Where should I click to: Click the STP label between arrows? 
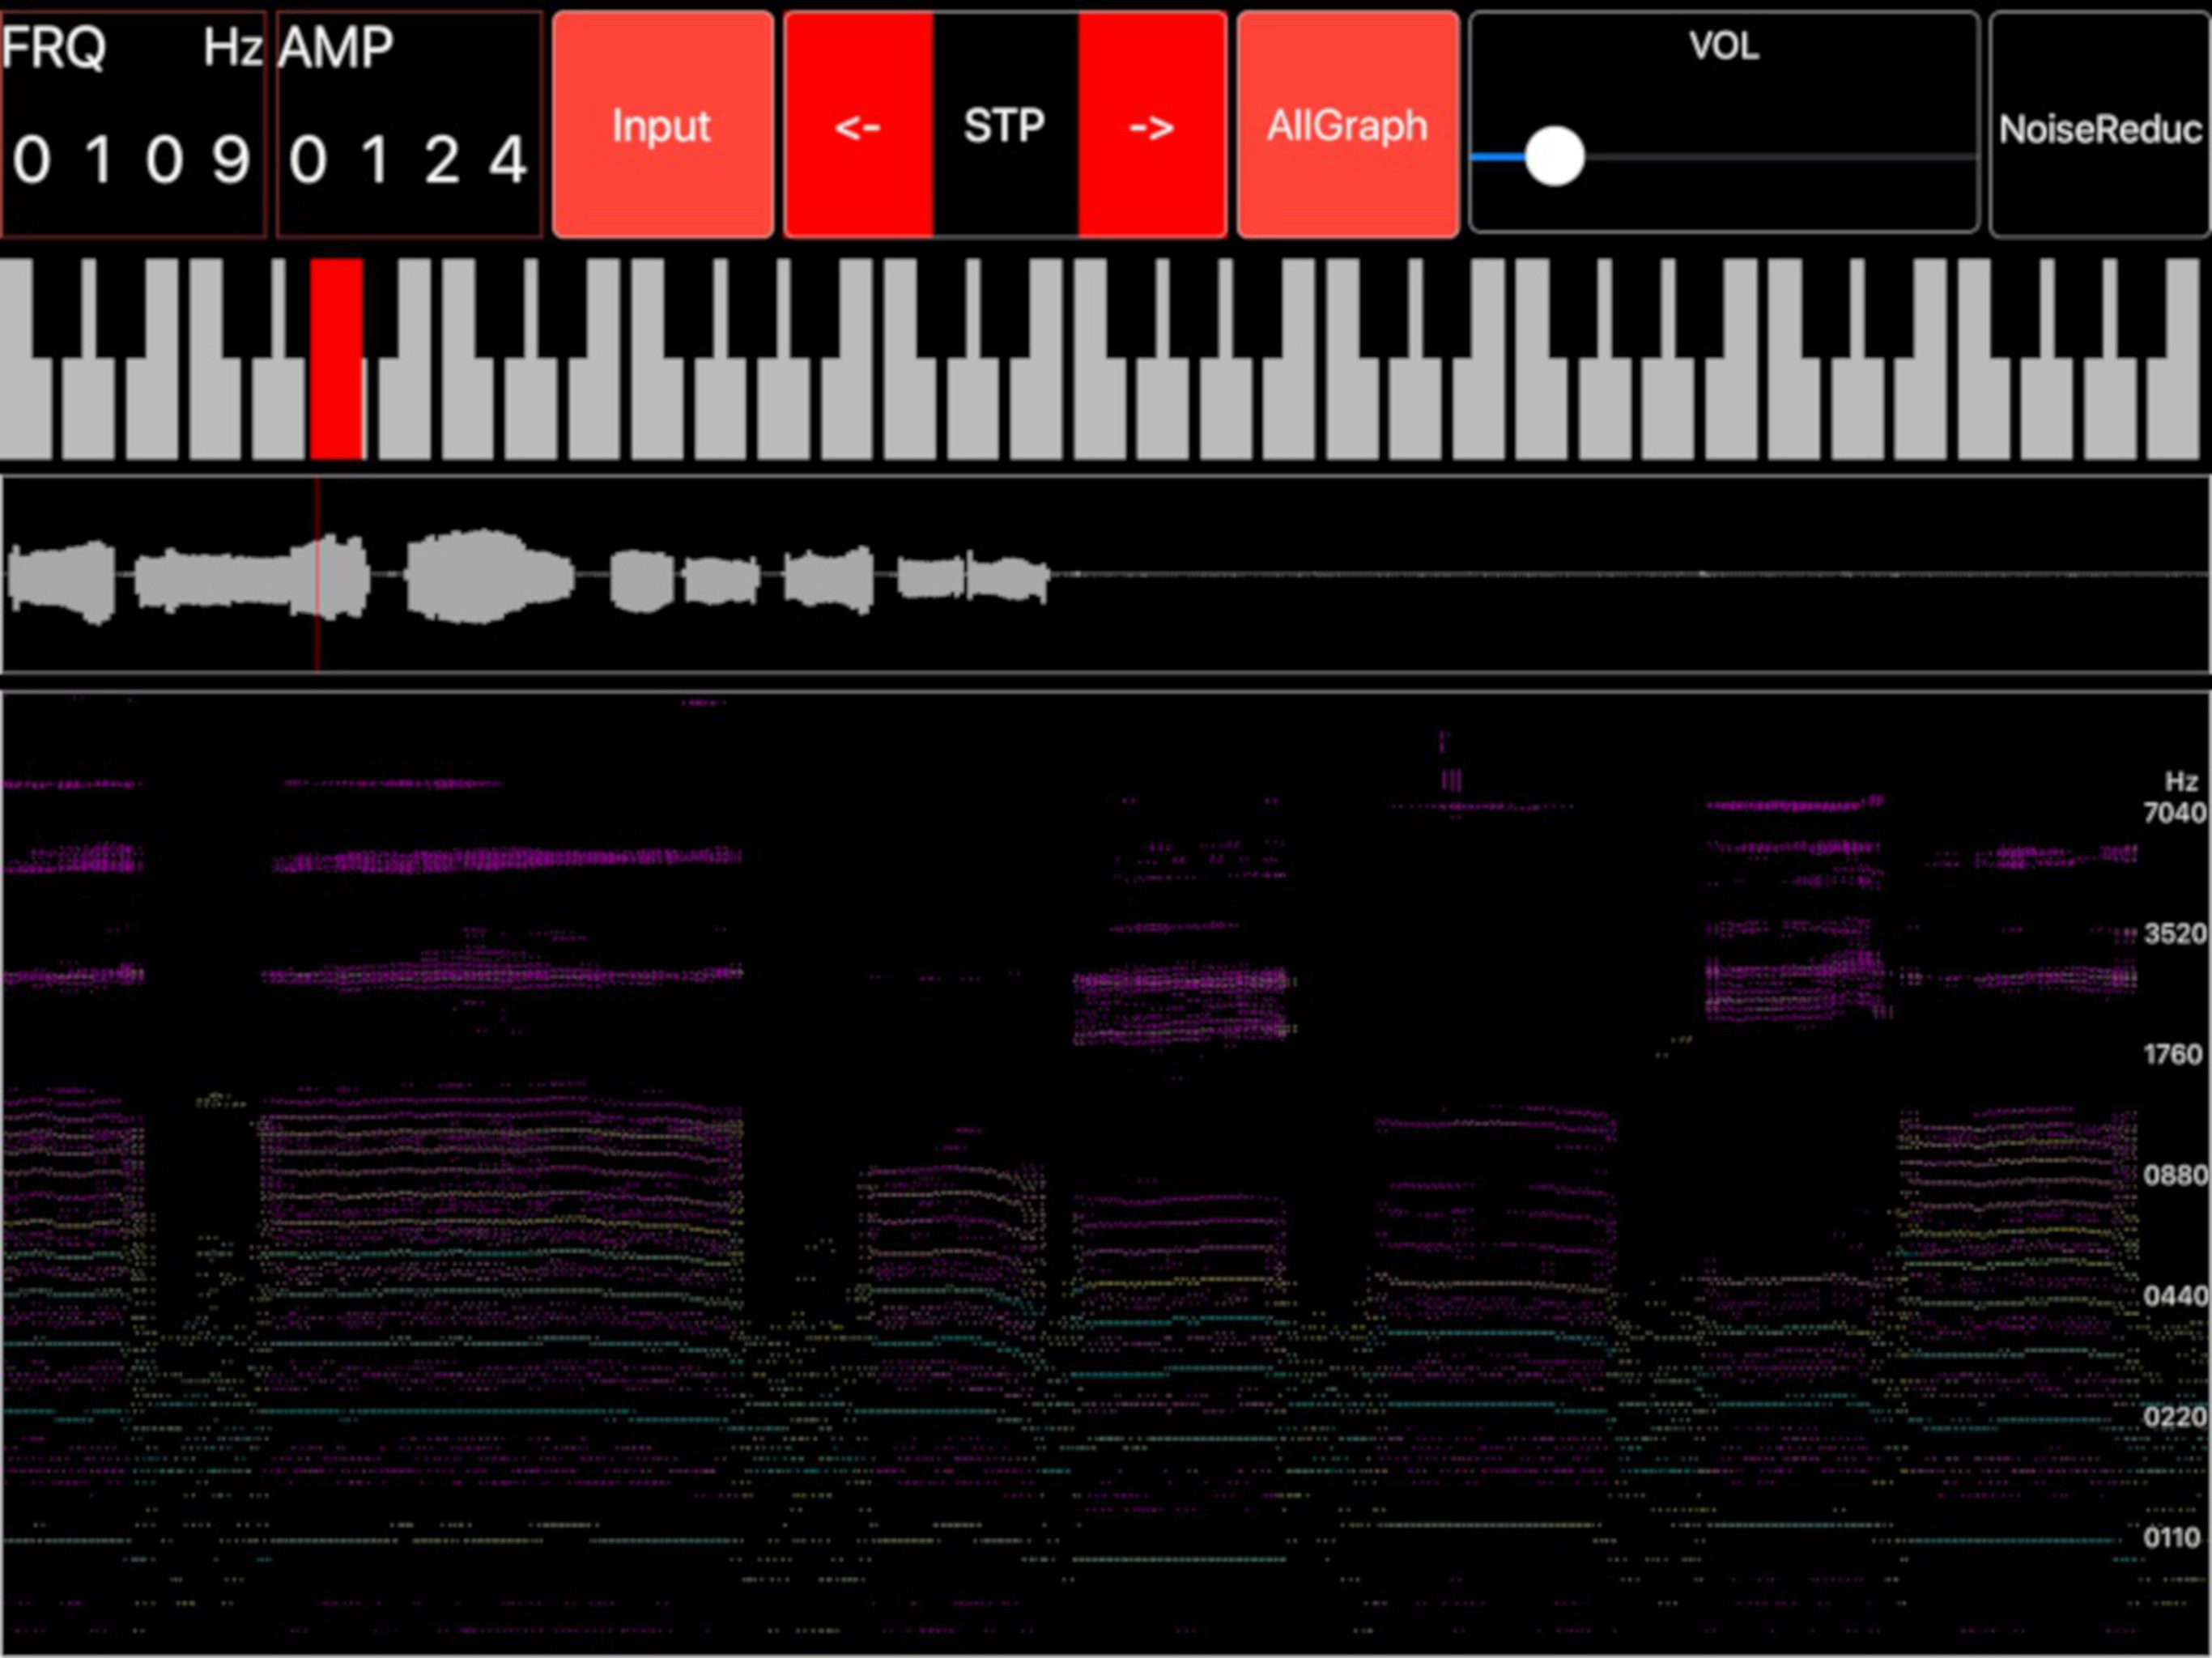click(x=1005, y=125)
